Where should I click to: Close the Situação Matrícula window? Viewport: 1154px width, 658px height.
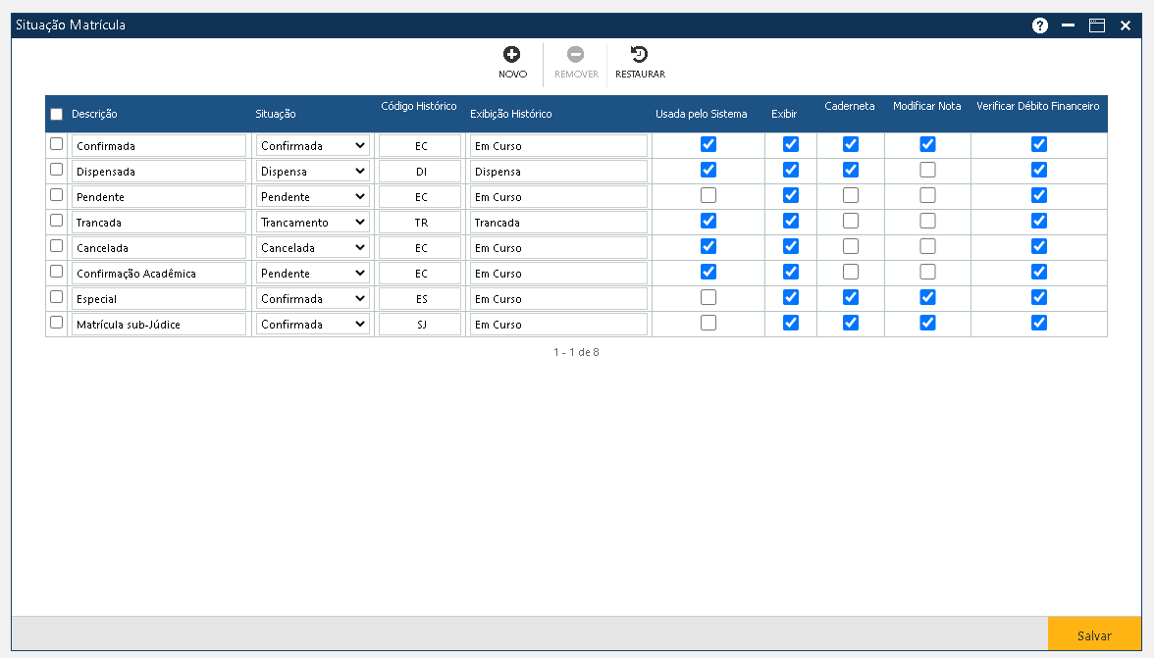1126,25
